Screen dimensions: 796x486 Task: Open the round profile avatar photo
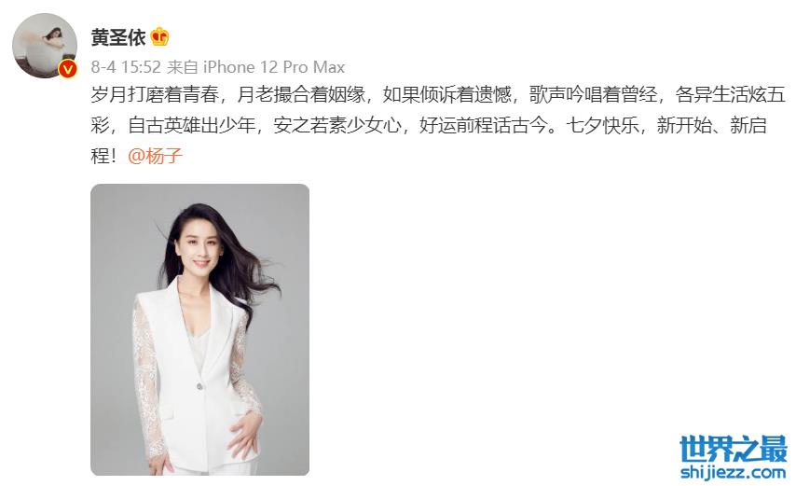click(x=45, y=46)
